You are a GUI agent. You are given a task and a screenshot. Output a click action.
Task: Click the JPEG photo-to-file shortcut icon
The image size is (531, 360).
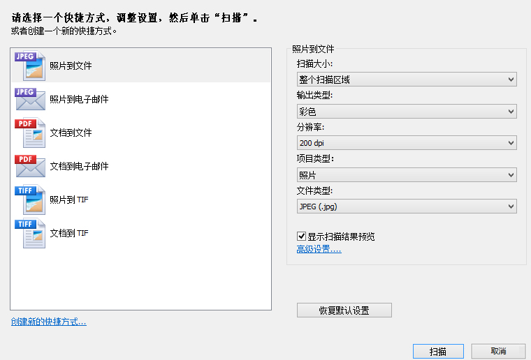(29, 66)
